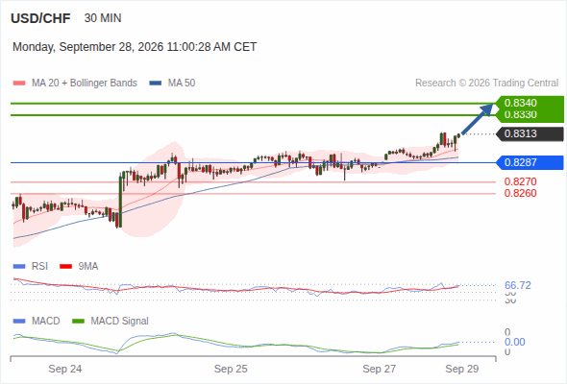This screenshot has width=567, height=384.
Task: Click the 0.8260 support level label
Action: point(520,193)
